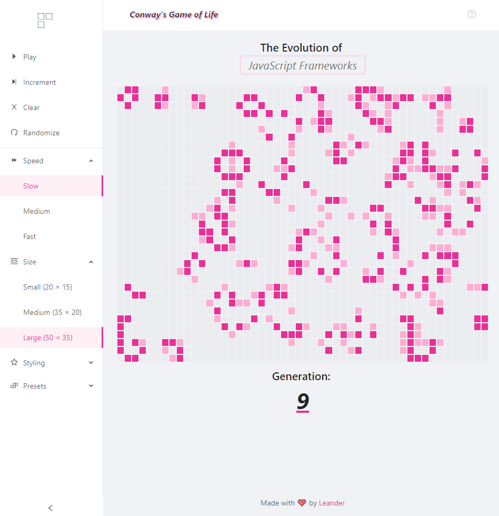Screen dimensions: 499x516
Task: Select the Slow speed option
Action: 31,186
